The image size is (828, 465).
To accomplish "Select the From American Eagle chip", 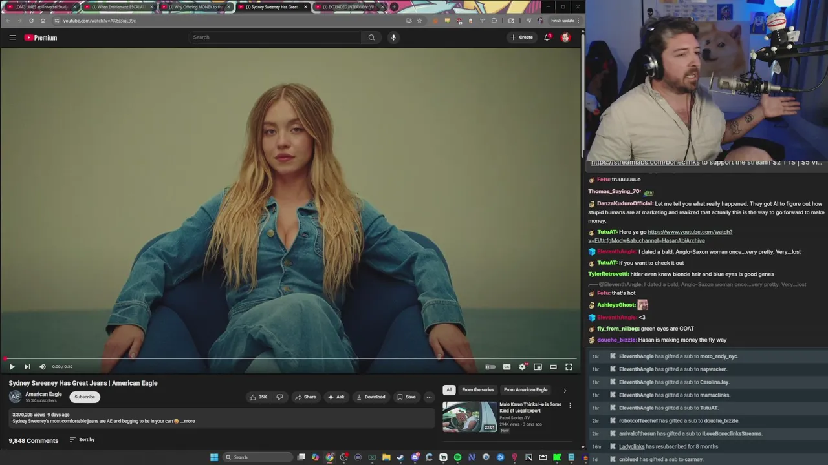I will point(526,390).
